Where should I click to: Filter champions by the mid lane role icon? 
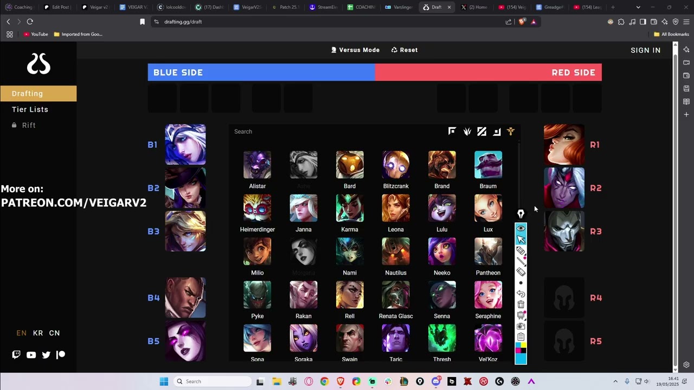[481, 131]
